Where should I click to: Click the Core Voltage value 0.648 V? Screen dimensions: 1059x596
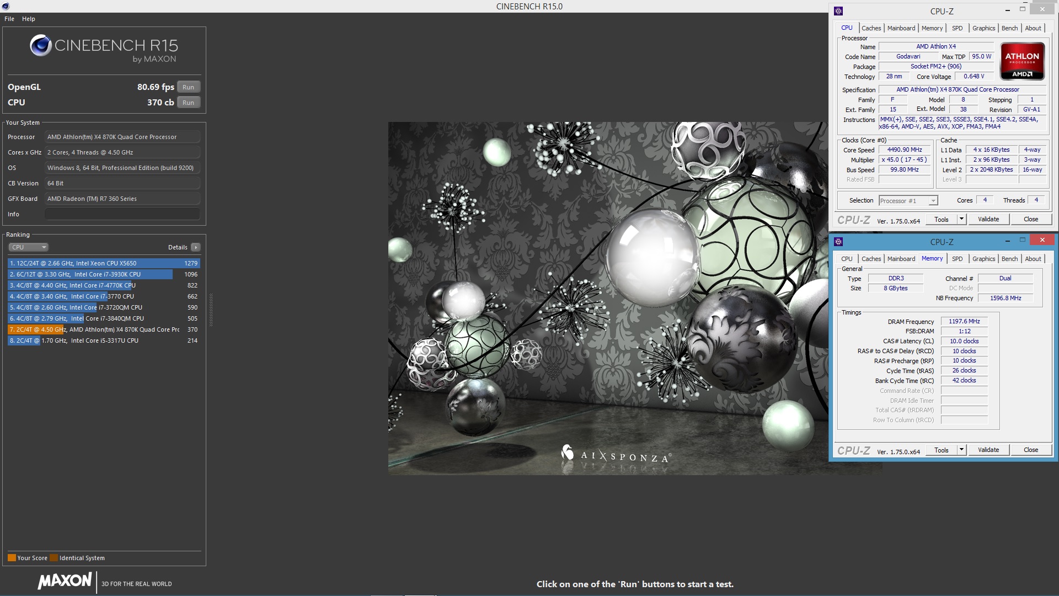coord(974,77)
